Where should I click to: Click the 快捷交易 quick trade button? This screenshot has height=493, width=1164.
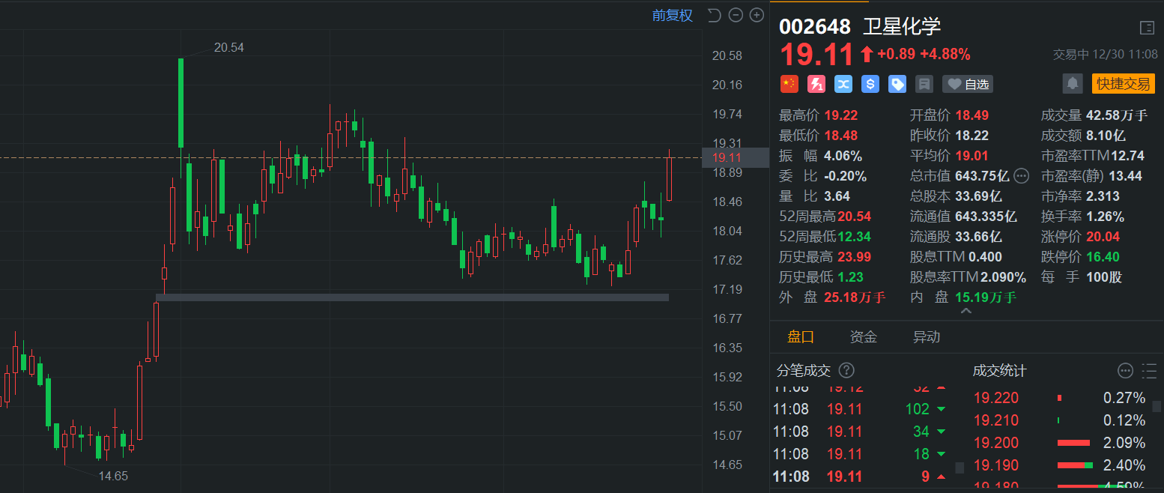[1124, 84]
